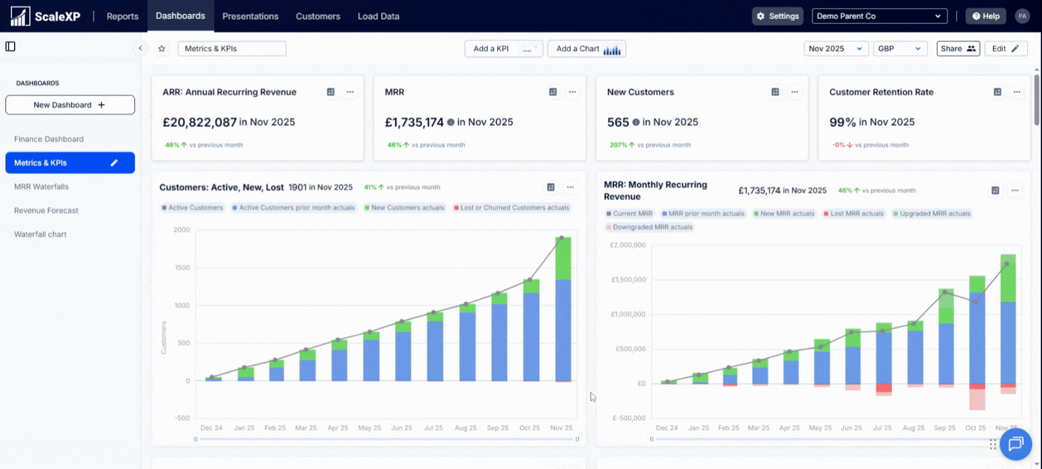The width and height of the screenshot is (1042, 469).
Task: Switch to the Reports tab
Action: (x=122, y=16)
